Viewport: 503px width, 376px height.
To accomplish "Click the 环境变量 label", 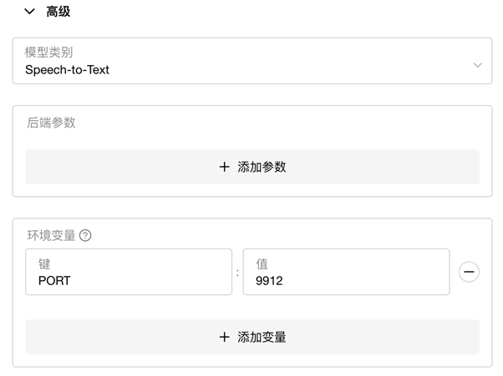I will 51,235.
